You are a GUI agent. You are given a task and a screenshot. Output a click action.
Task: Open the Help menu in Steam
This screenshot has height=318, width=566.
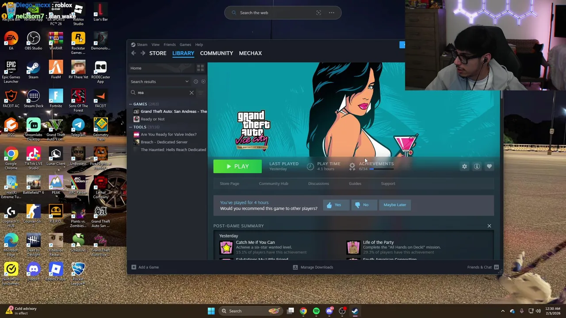199,45
